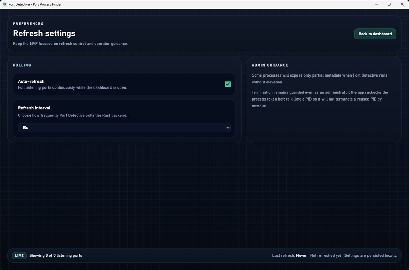Click the Settings are persisted locally text
The width and height of the screenshot is (409, 270).
(371, 255)
